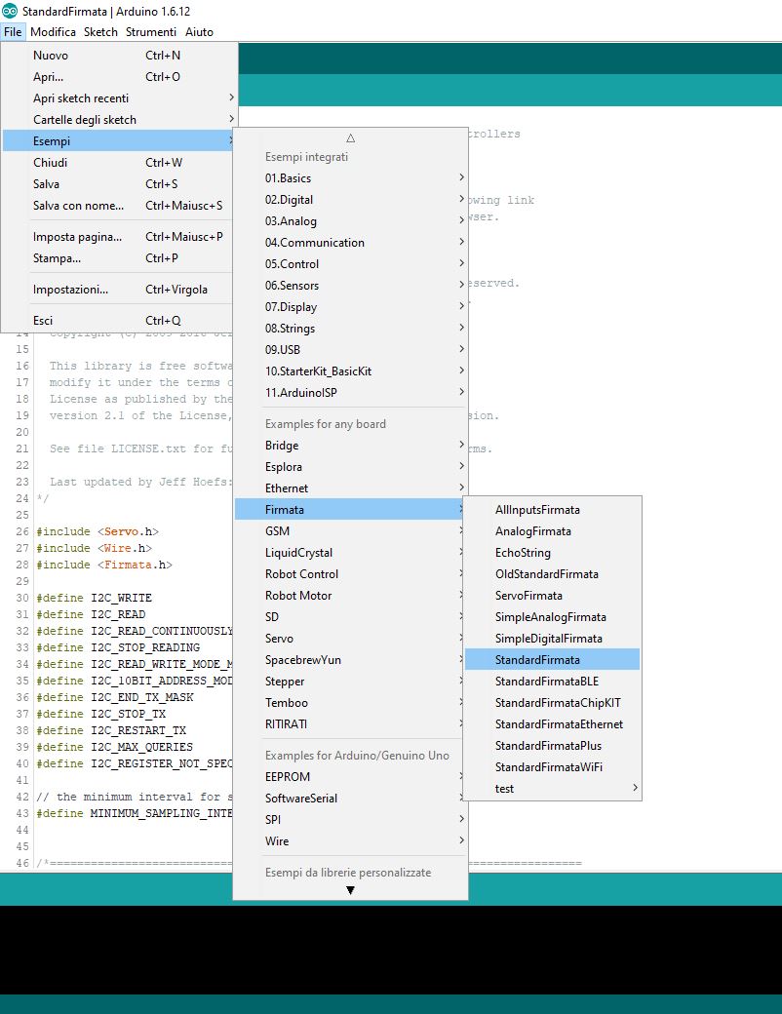Expand the SPI library examples
782x1014 pixels.
point(351,819)
